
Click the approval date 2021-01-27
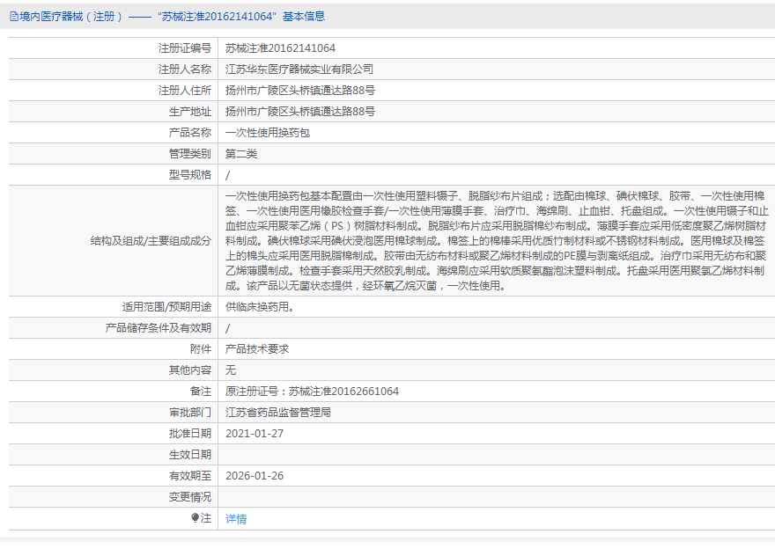click(255, 434)
